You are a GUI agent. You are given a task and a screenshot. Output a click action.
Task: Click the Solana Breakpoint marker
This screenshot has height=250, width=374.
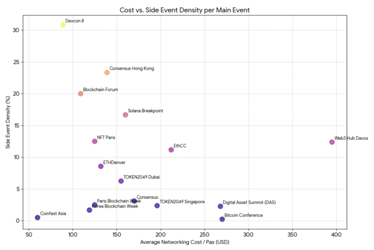[125, 115]
